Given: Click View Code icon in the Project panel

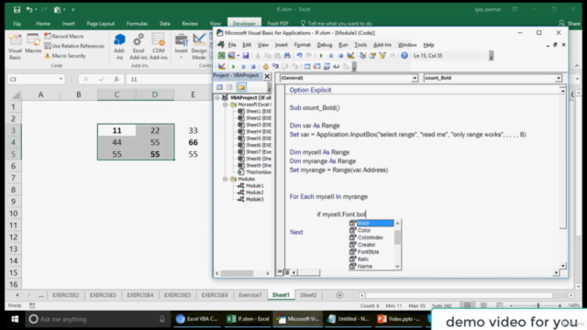Looking at the screenshot, I should click(x=219, y=87).
